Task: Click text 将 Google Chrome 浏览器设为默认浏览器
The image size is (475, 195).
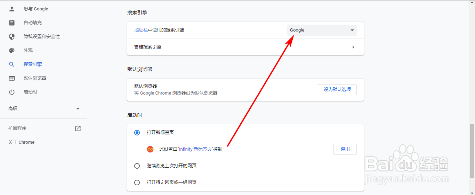Action: tap(176, 93)
